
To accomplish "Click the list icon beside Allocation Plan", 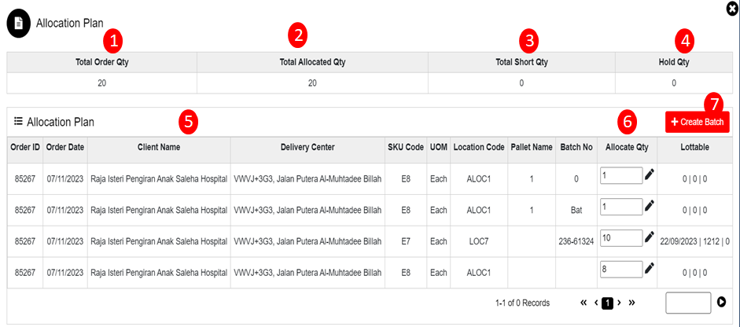I will [18, 122].
